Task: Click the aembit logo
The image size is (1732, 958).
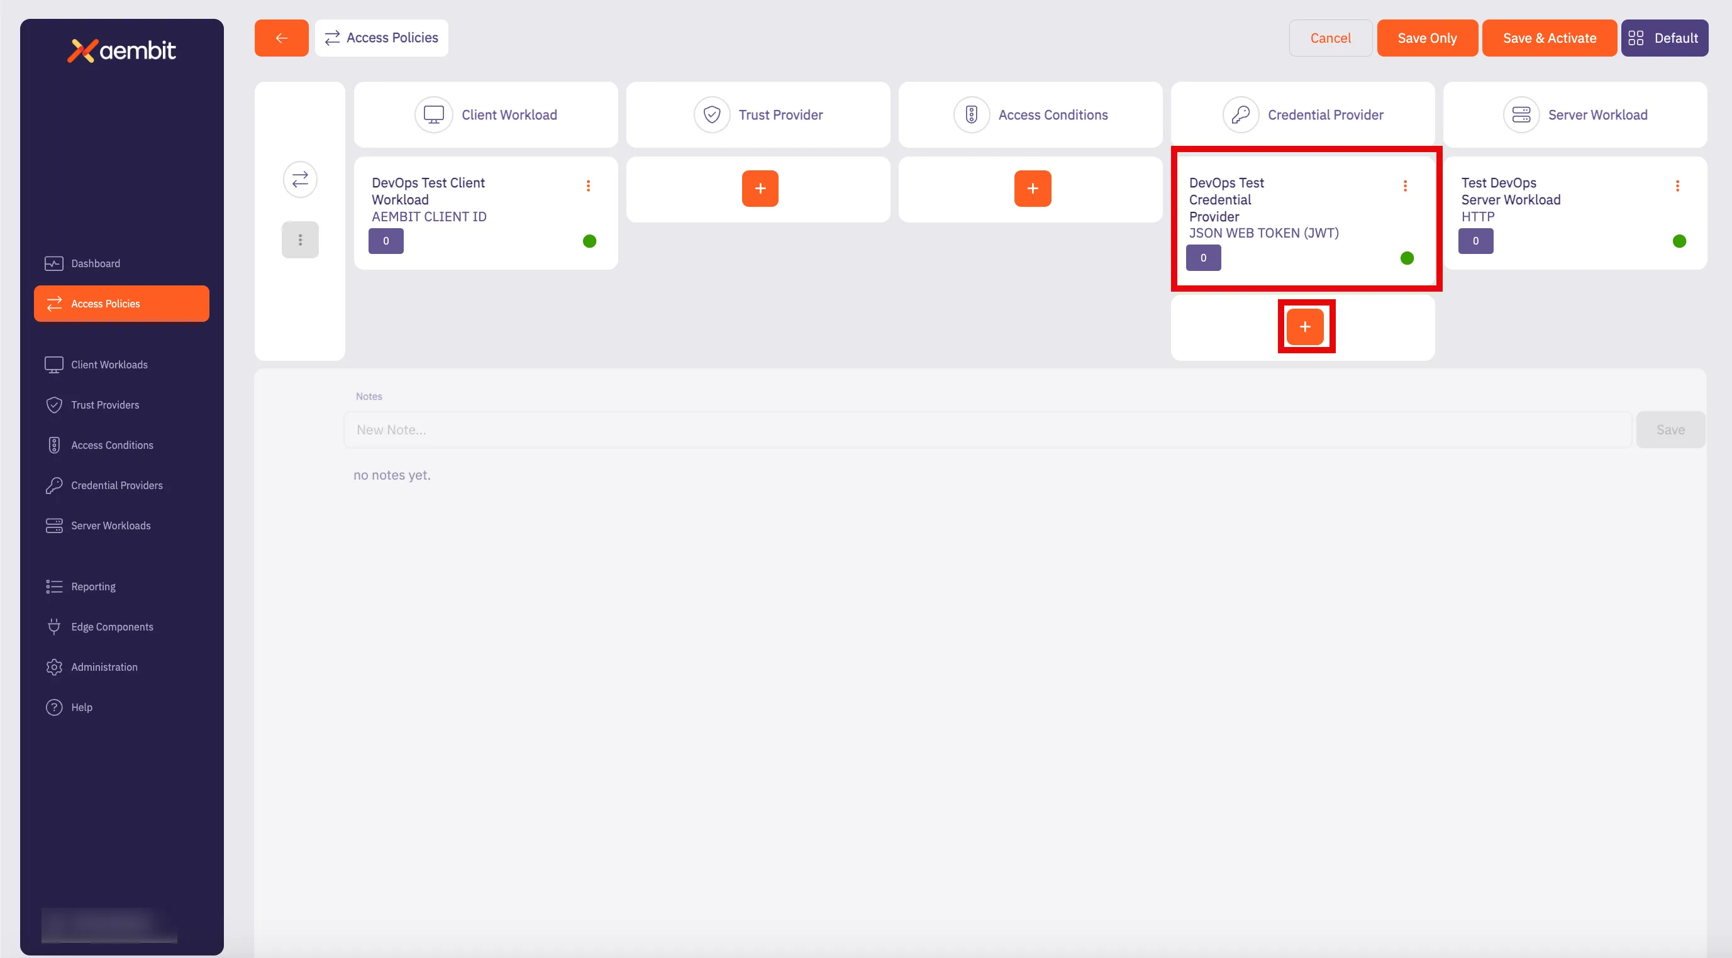Action: pos(122,50)
